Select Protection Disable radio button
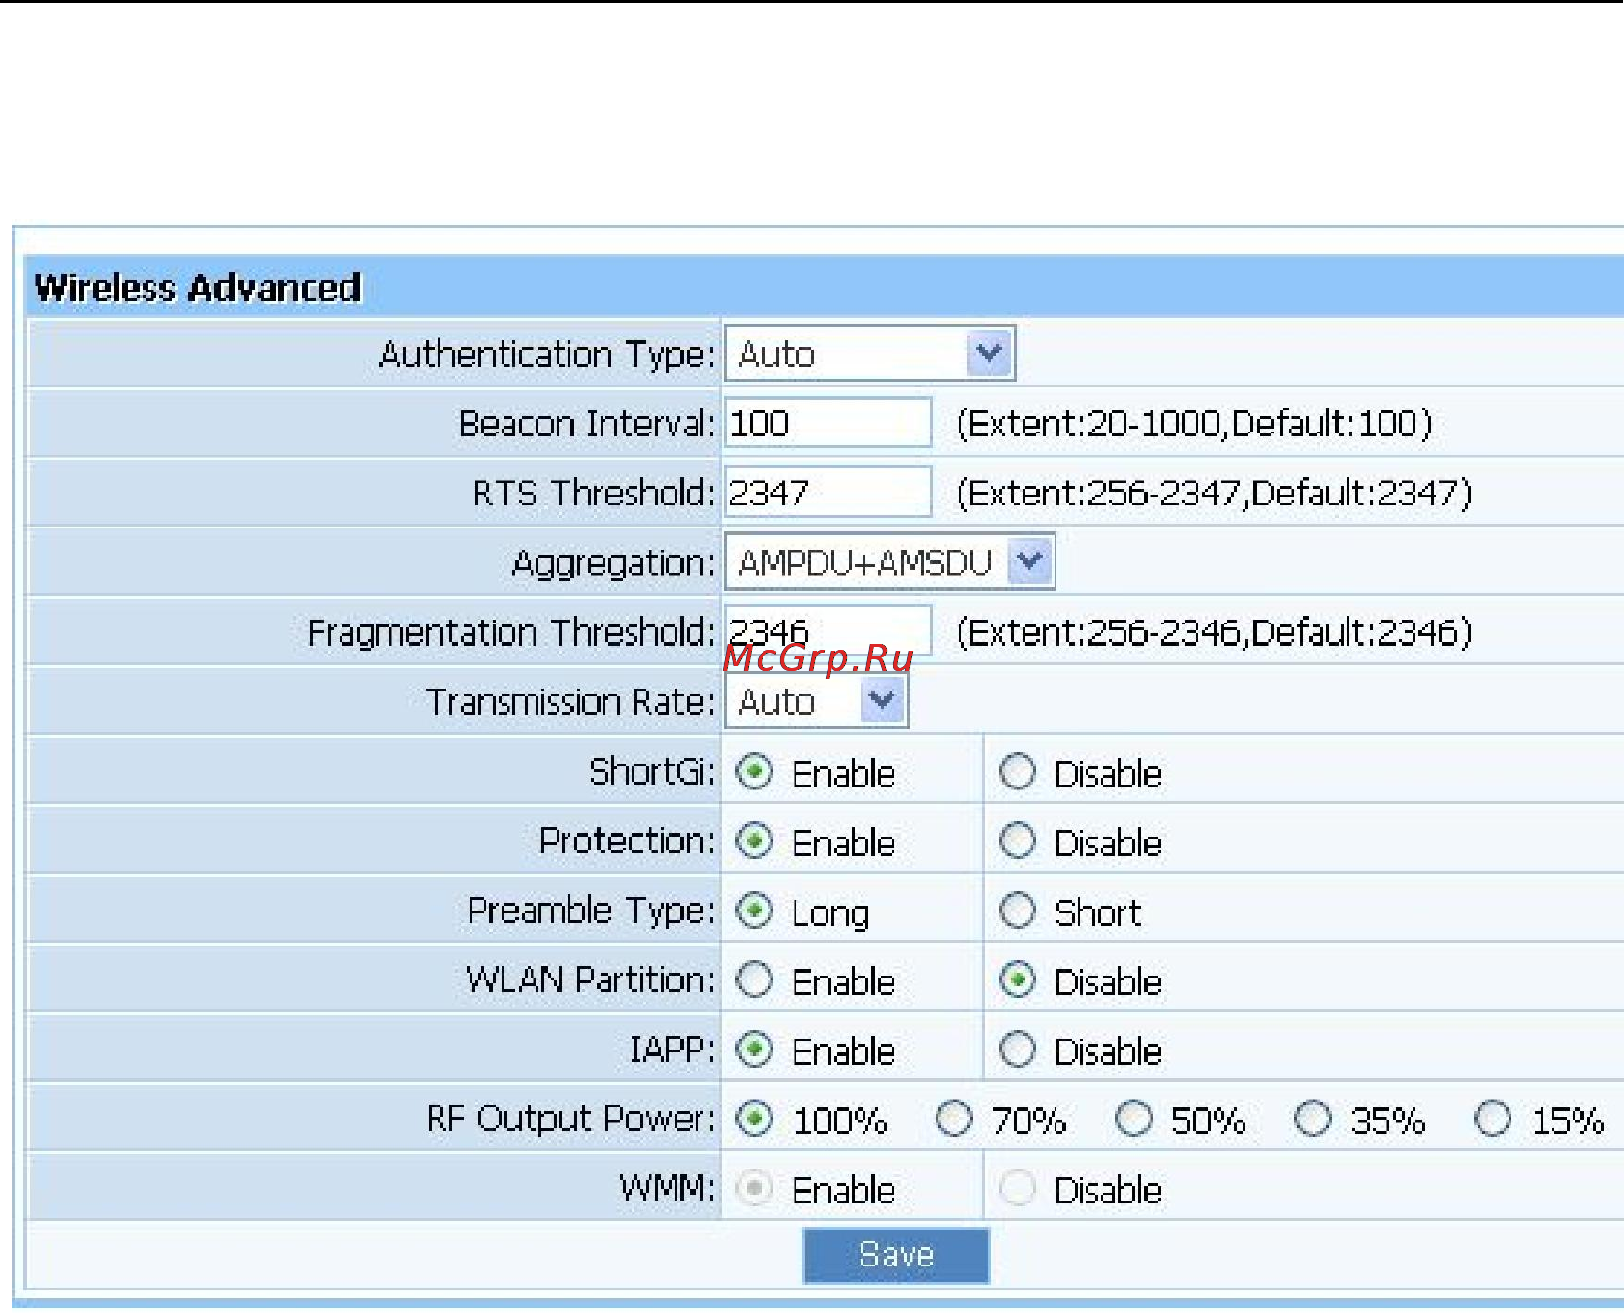 pos(1018,841)
